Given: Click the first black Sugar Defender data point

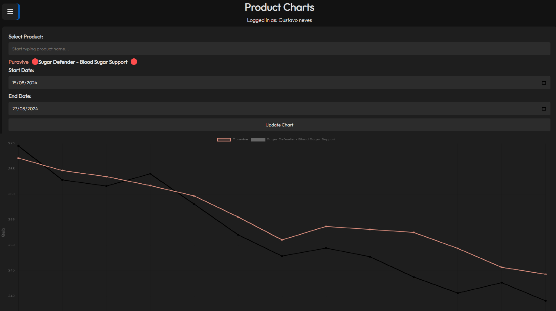Looking at the screenshot, I should click(18, 146).
